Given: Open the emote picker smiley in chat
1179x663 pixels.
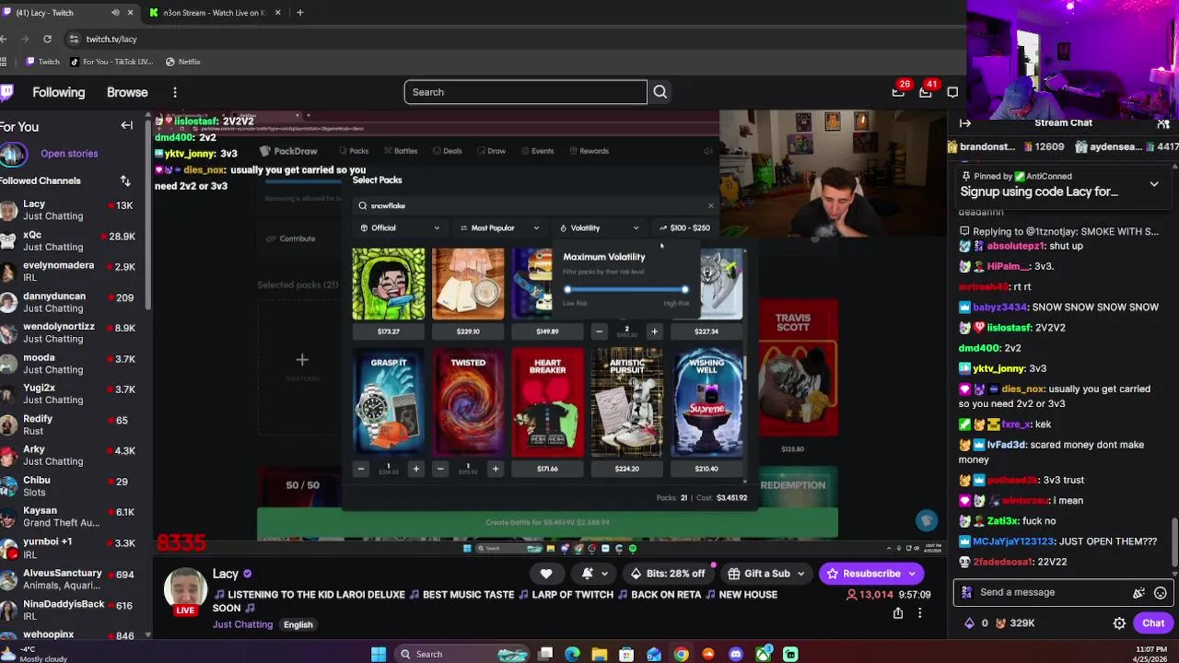Looking at the screenshot, I should [x=1161, y=593].
